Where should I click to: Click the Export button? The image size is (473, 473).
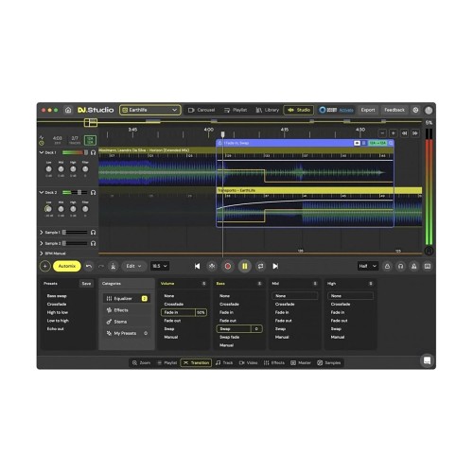(368, 110)
